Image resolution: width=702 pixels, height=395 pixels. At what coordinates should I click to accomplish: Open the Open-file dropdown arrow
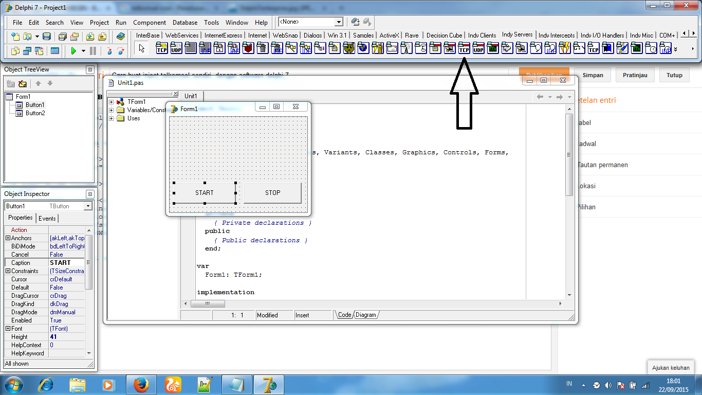click(37, 37)
